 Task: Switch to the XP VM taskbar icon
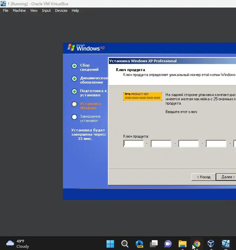pos(226,244)
